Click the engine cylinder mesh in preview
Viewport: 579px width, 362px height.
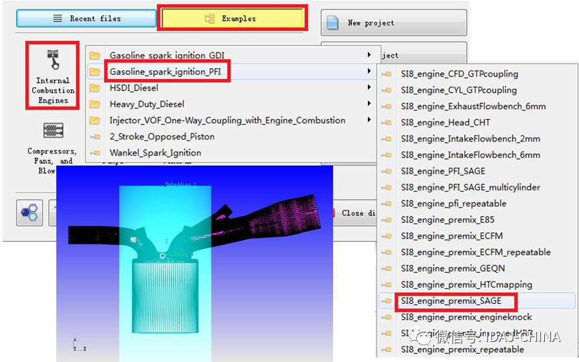coord(164,295)
